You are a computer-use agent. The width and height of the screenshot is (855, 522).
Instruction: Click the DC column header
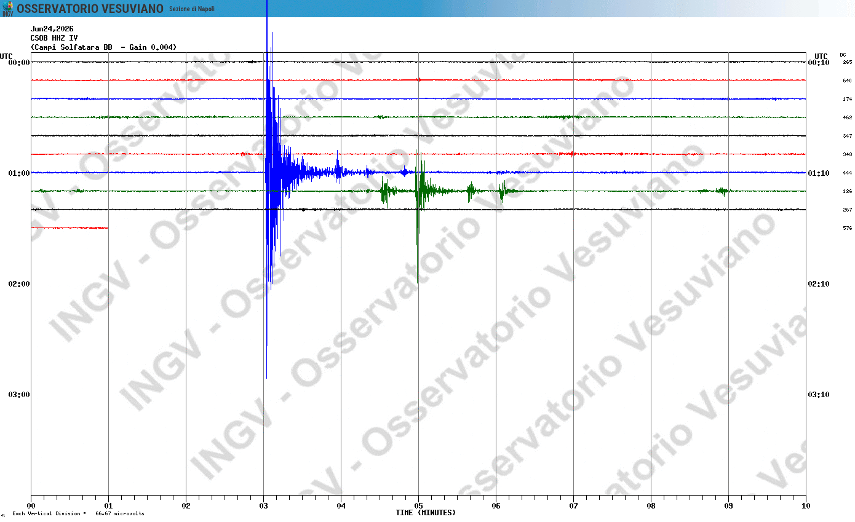click(x=843, y=55)
